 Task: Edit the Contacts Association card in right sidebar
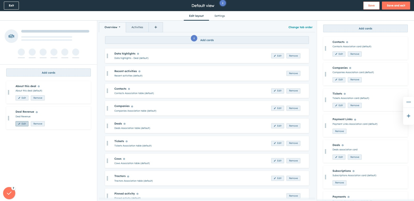[x=339, y=54]
